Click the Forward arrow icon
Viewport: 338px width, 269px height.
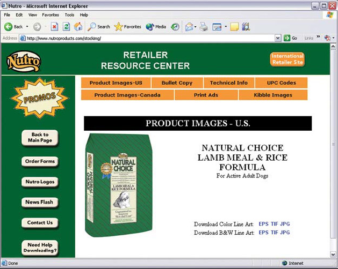point(37,27)
